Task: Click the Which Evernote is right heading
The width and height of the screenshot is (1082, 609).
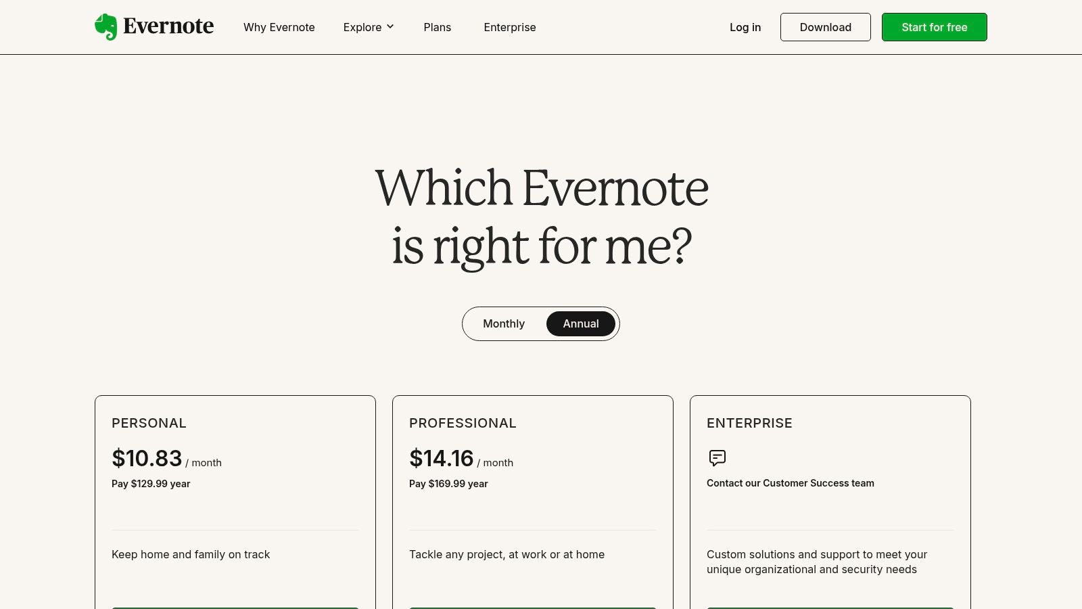Action: (x=541, y=217)
